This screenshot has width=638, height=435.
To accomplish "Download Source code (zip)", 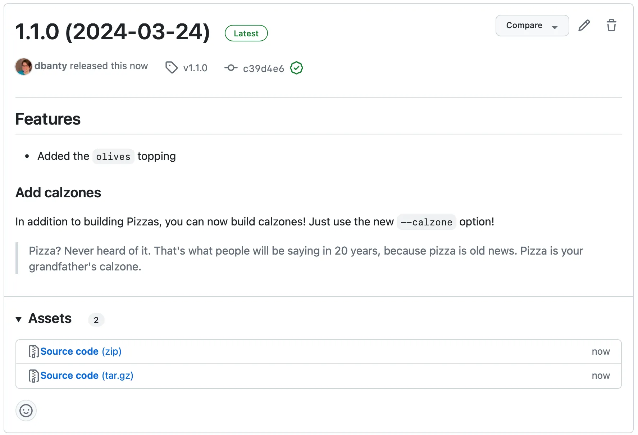I will click(x=70, y=351).
